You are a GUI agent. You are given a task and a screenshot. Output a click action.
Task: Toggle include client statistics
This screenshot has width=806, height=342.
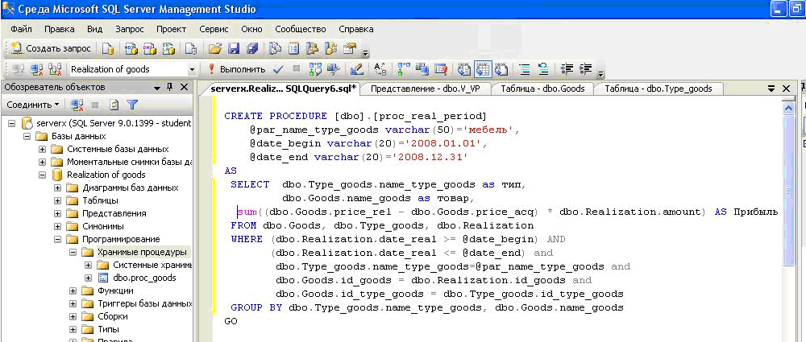[x=422, y=69]
